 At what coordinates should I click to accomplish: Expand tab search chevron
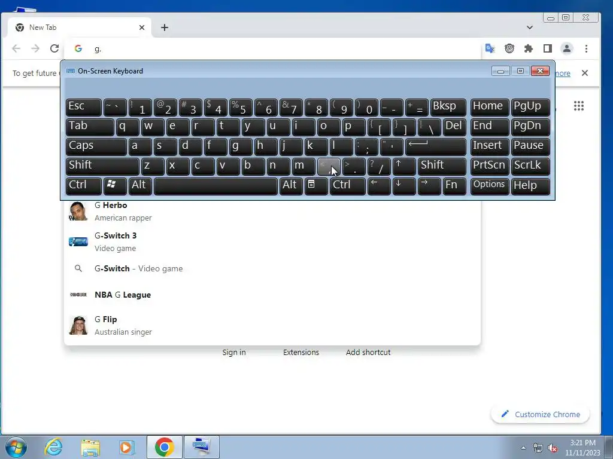(x=530, y=27)
